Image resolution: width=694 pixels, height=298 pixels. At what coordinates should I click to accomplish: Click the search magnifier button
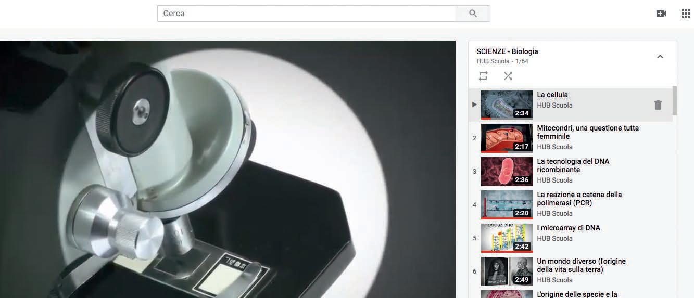pos(473,14)
